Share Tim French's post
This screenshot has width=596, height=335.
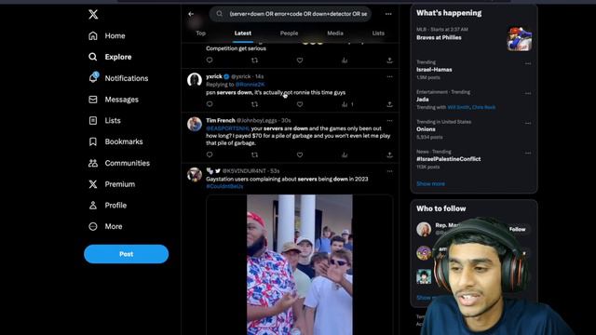click(389, 154)
